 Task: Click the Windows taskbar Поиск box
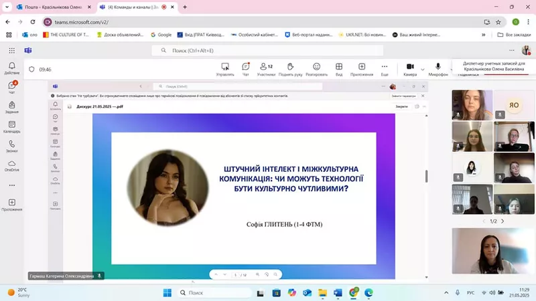click(x=214, y=293)
